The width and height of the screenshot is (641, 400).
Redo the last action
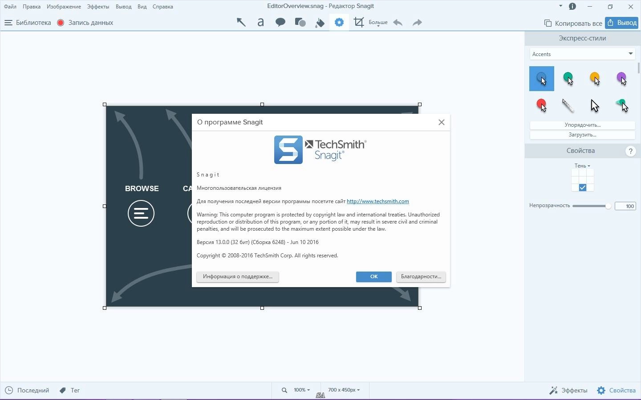[417, 22]
